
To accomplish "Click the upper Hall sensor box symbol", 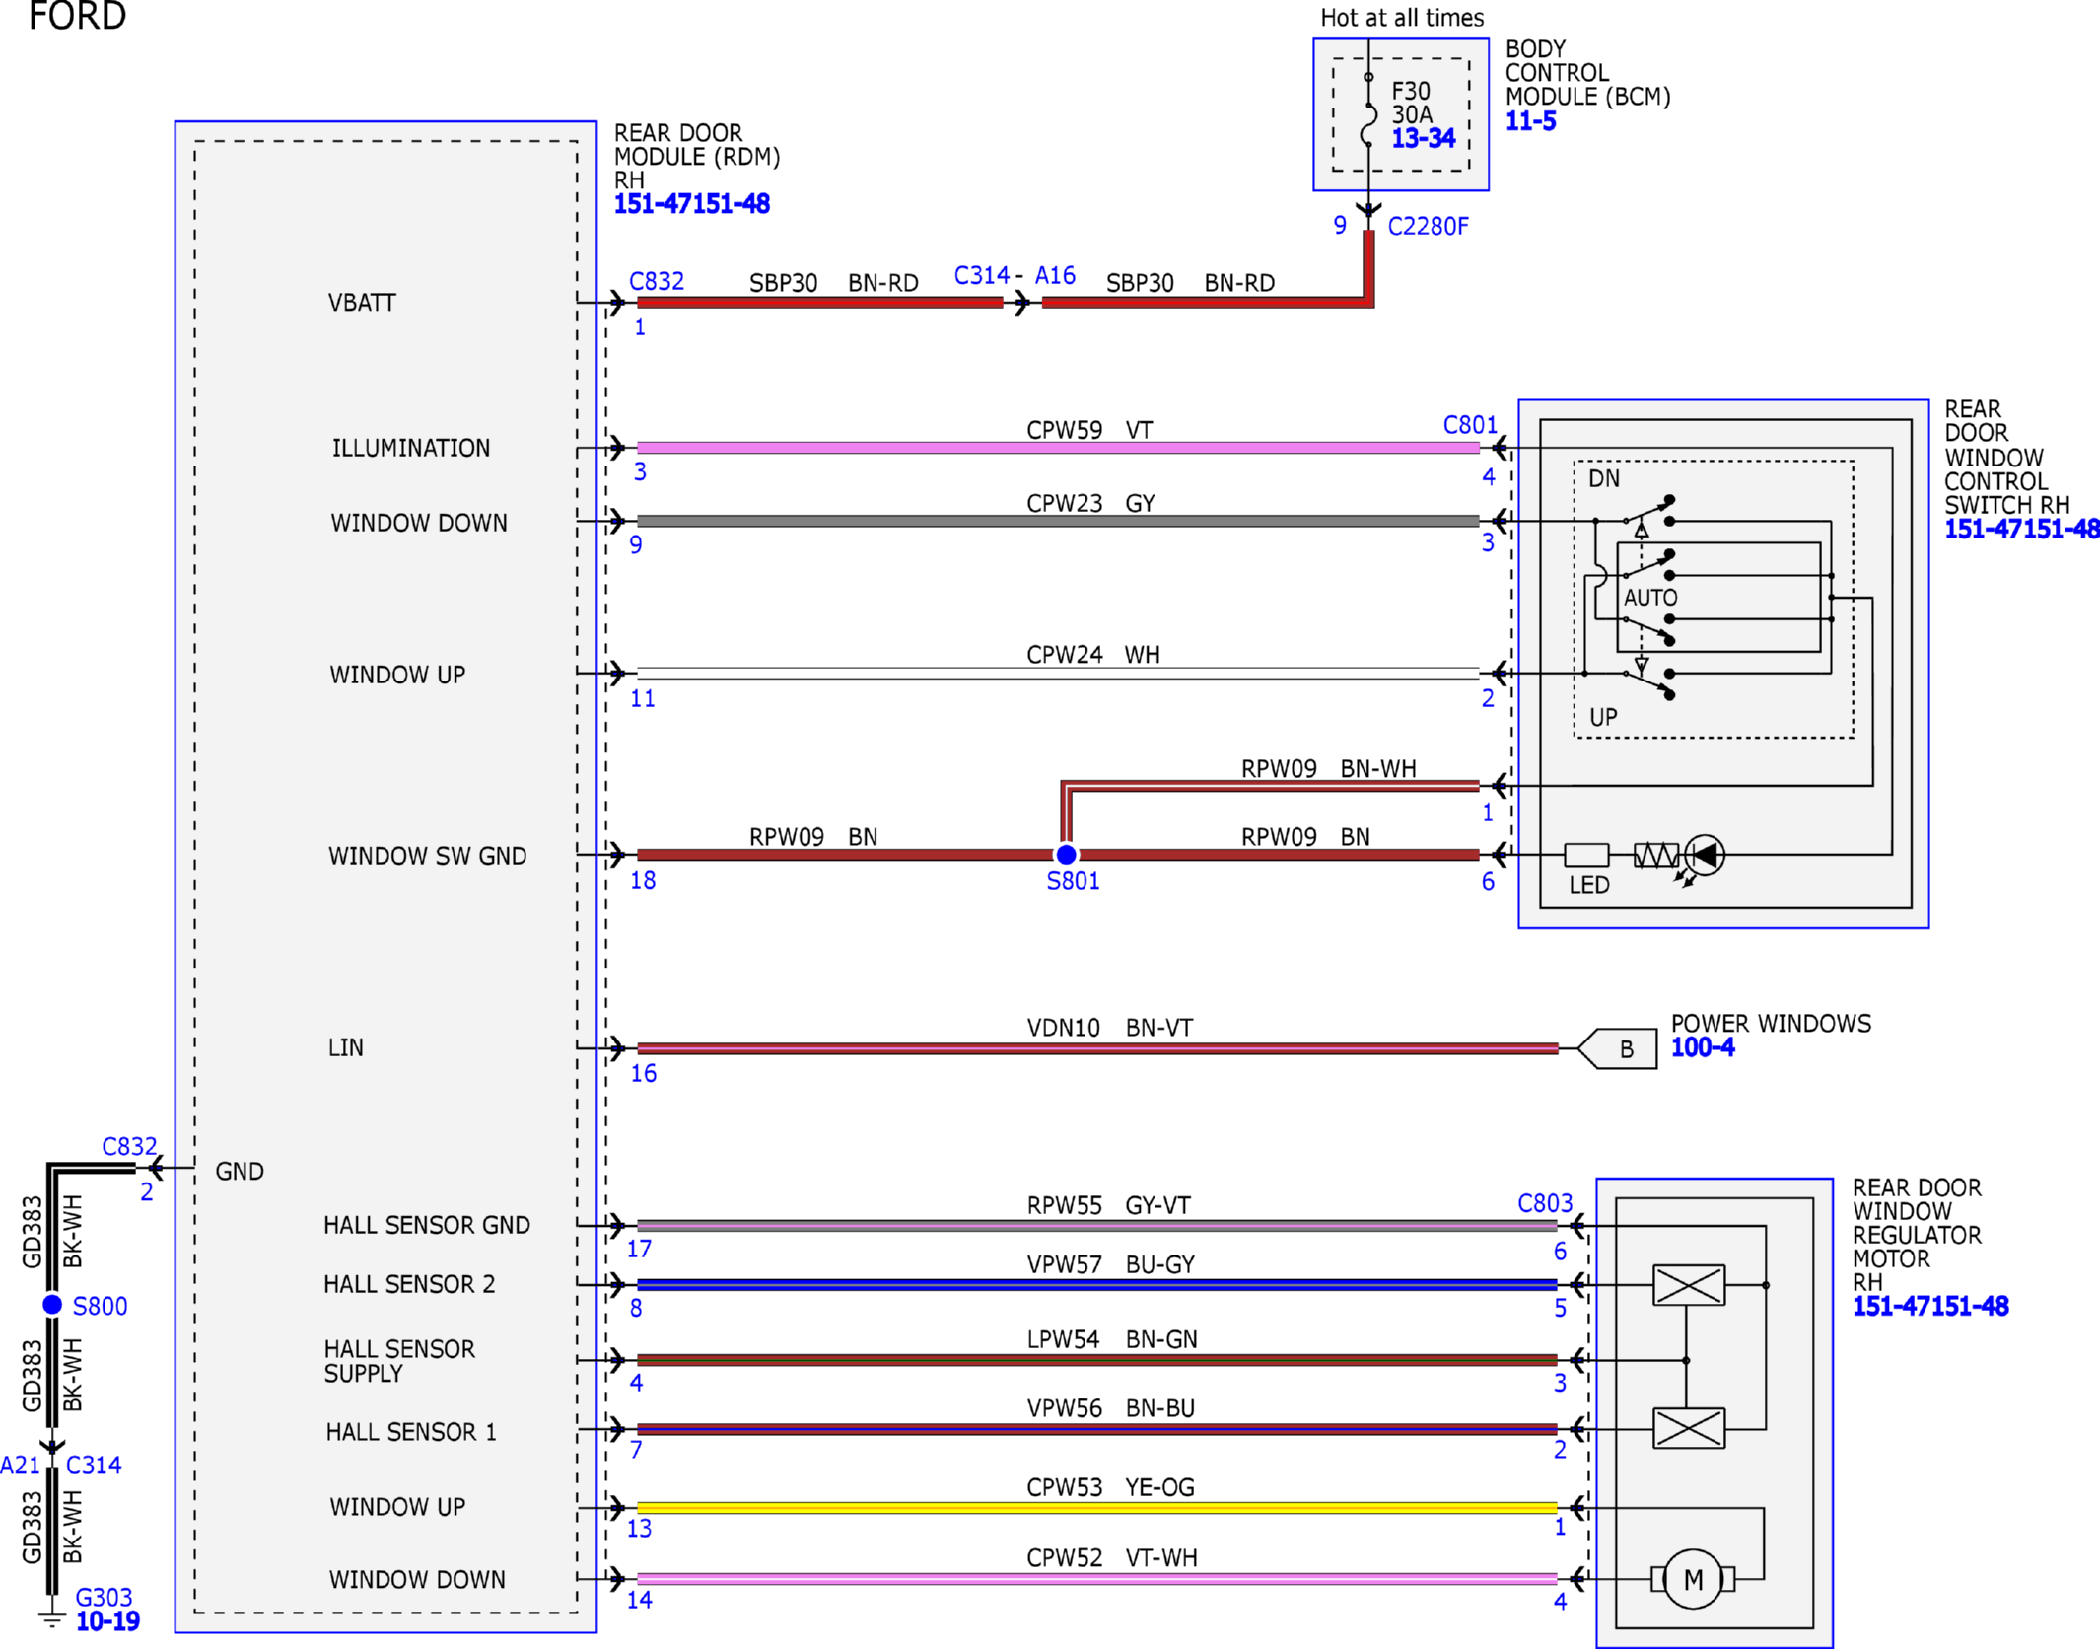I will pyautogui.click(x=1689, y=1285).
